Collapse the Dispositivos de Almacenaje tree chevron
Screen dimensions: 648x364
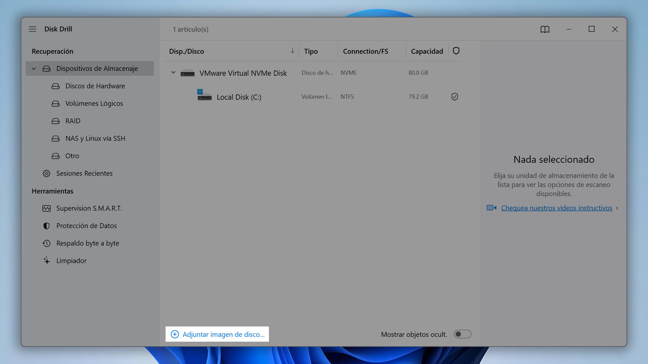pos(34,69)
